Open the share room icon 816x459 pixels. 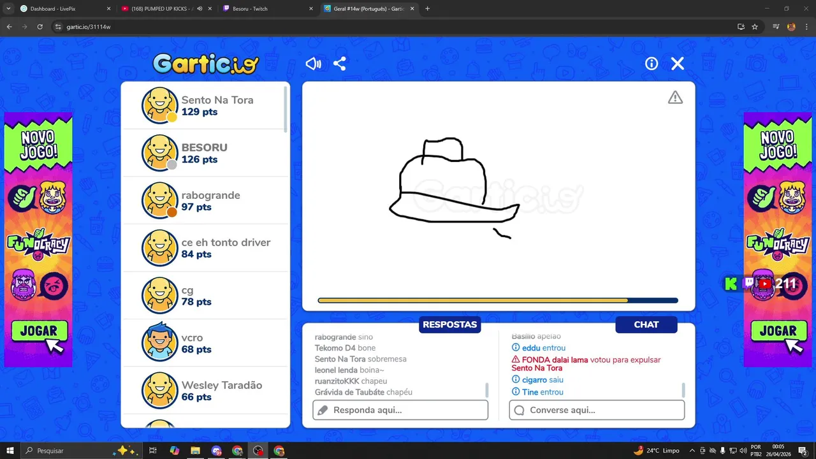pyautogui.click(x=340, y=64)
